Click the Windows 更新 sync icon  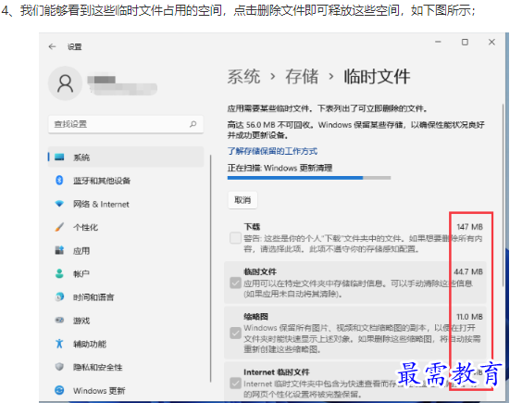coord(59,390)
